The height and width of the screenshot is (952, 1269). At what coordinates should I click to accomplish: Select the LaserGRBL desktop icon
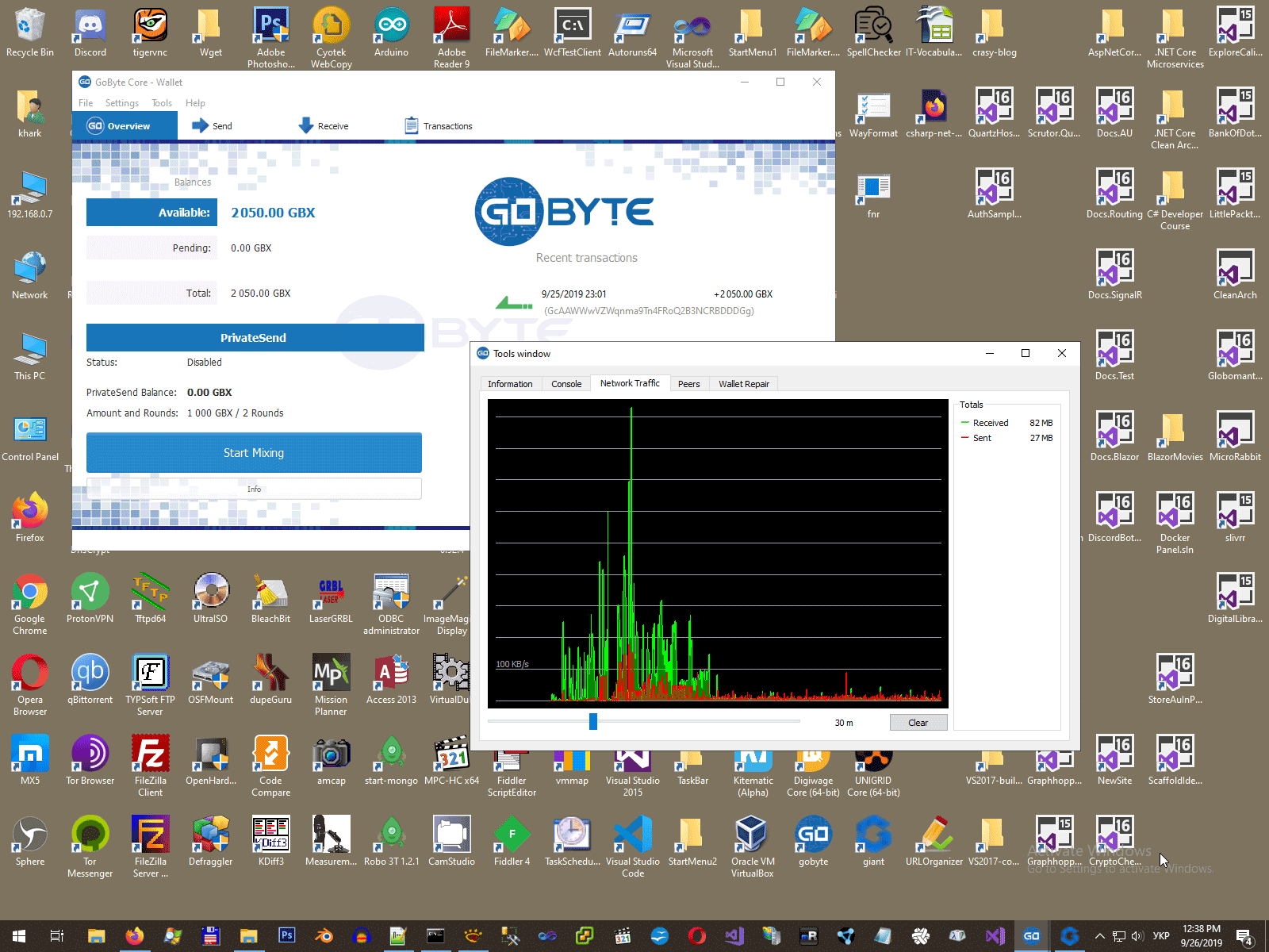point(332,599)
